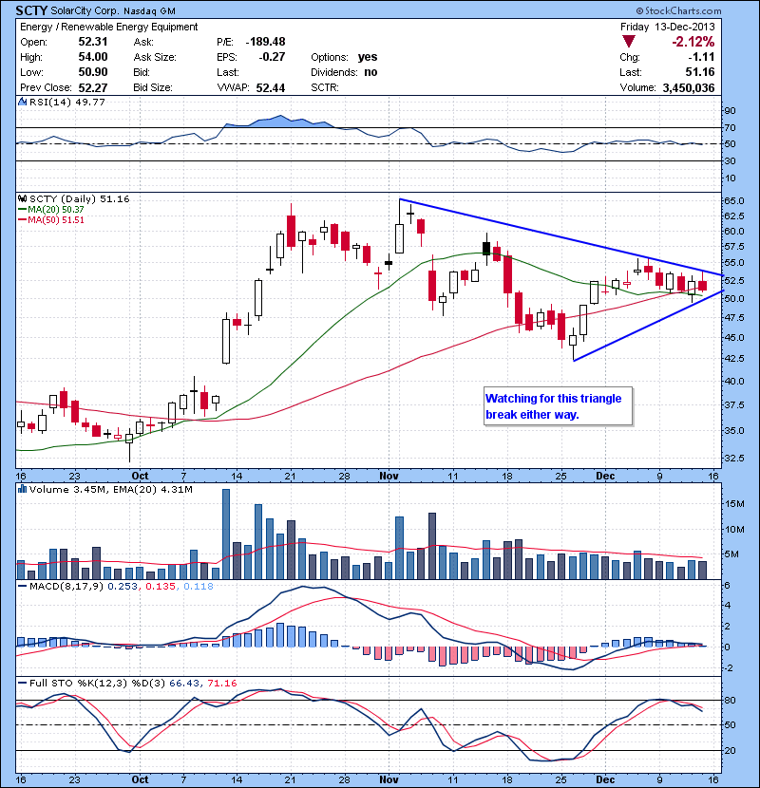This screenshot has height=788, width=760.
Task: Click the red stochastic %D value 71.16
Action: tap(221, 684)
